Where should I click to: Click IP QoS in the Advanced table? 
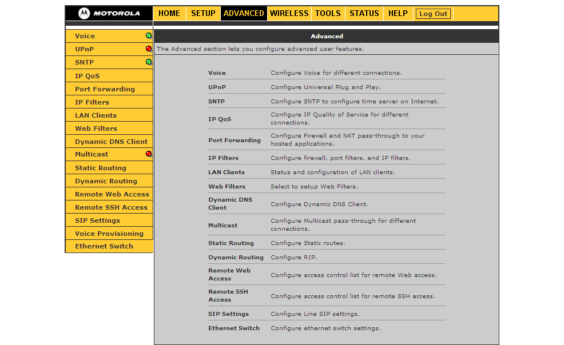coord(220,119)
